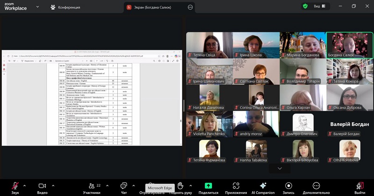Image resolution: width=374 pixels, height=196 pixels.
Task: Turn on camera with Видео button
Action: pos(43,188)
